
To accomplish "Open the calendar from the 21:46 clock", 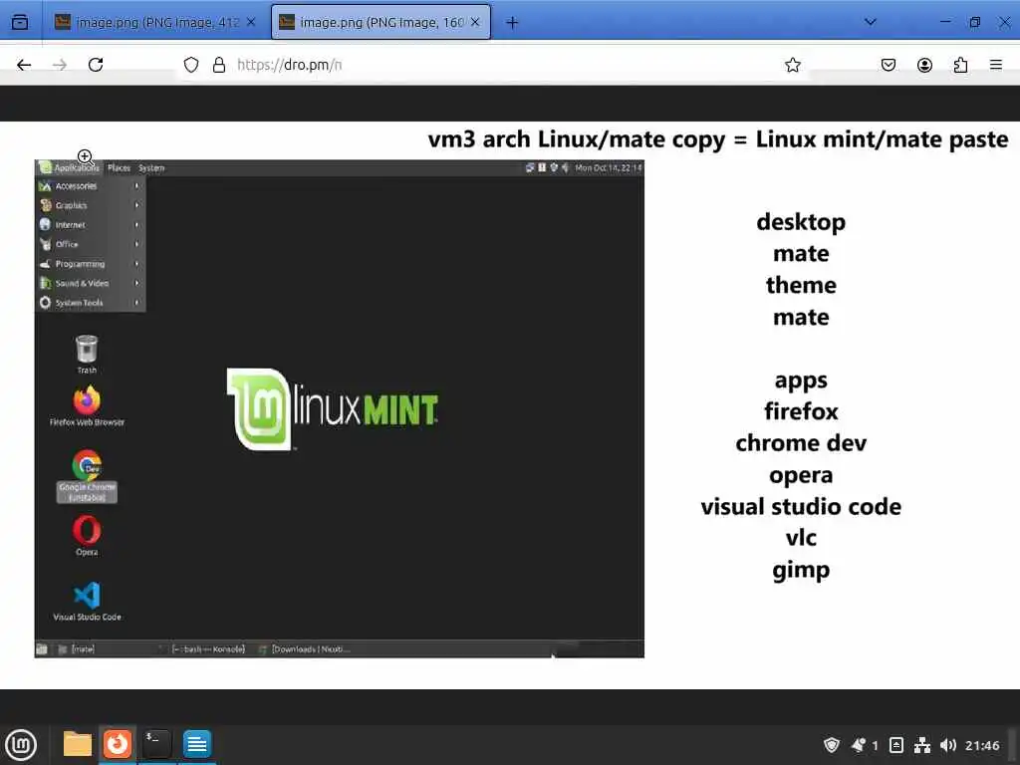I will [982, 745].
